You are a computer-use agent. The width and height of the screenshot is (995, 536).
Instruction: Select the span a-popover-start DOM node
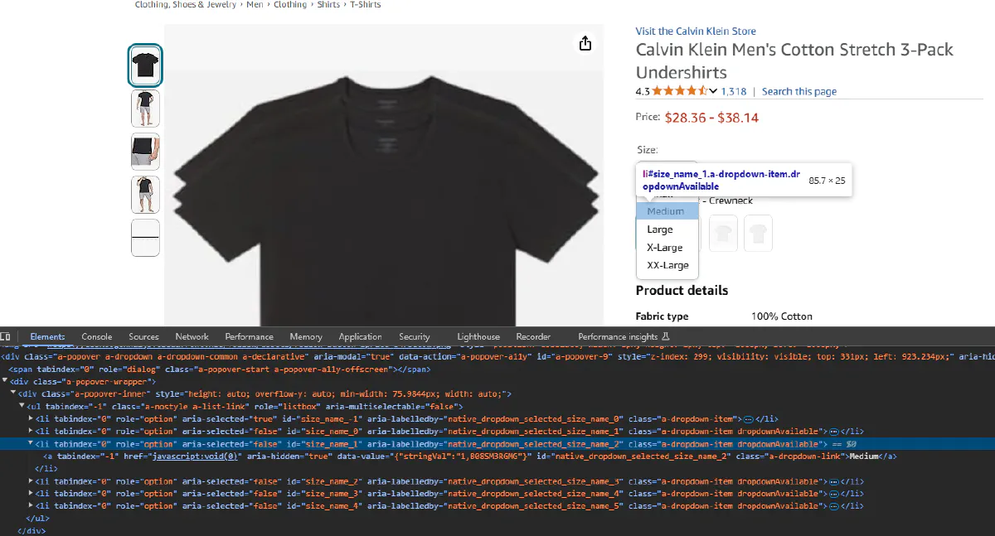click(x=221, y=369)
